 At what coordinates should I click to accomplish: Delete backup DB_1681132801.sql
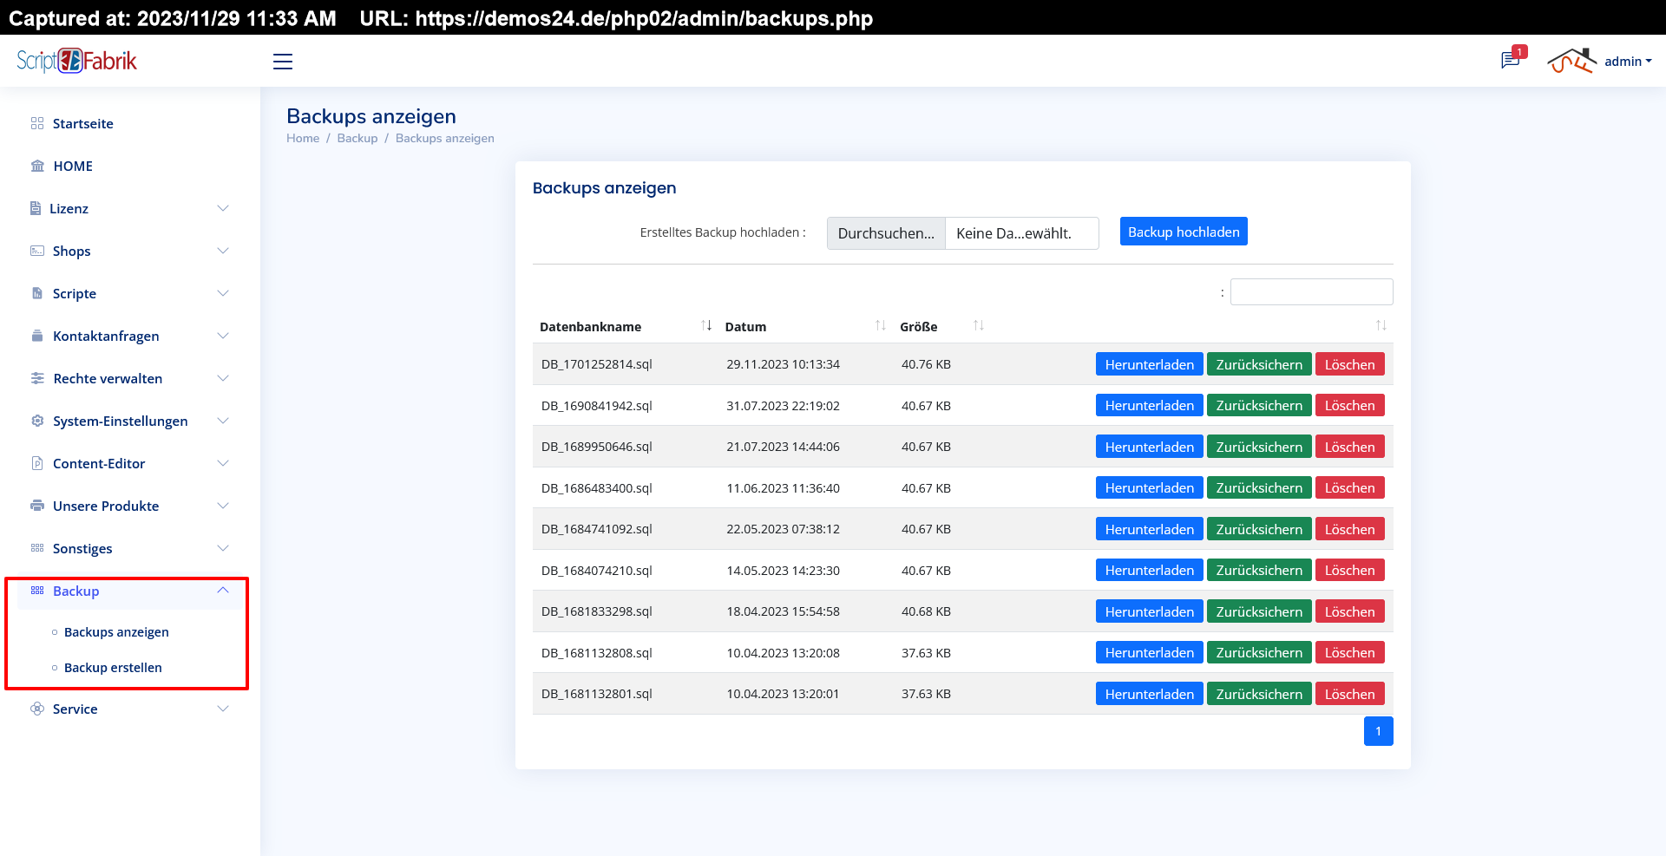tap(1349, 694)
